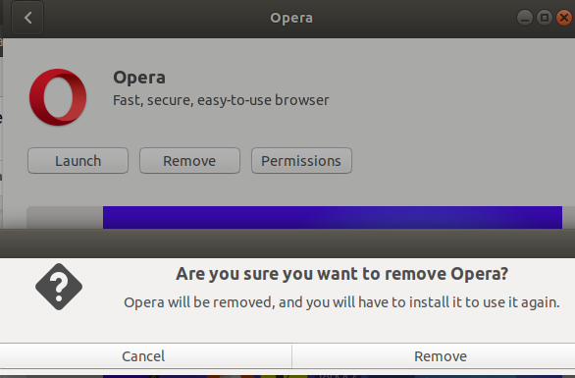Launch the Opera application
This screenshot has height=378, width=575.
click(x=78, y=161)
